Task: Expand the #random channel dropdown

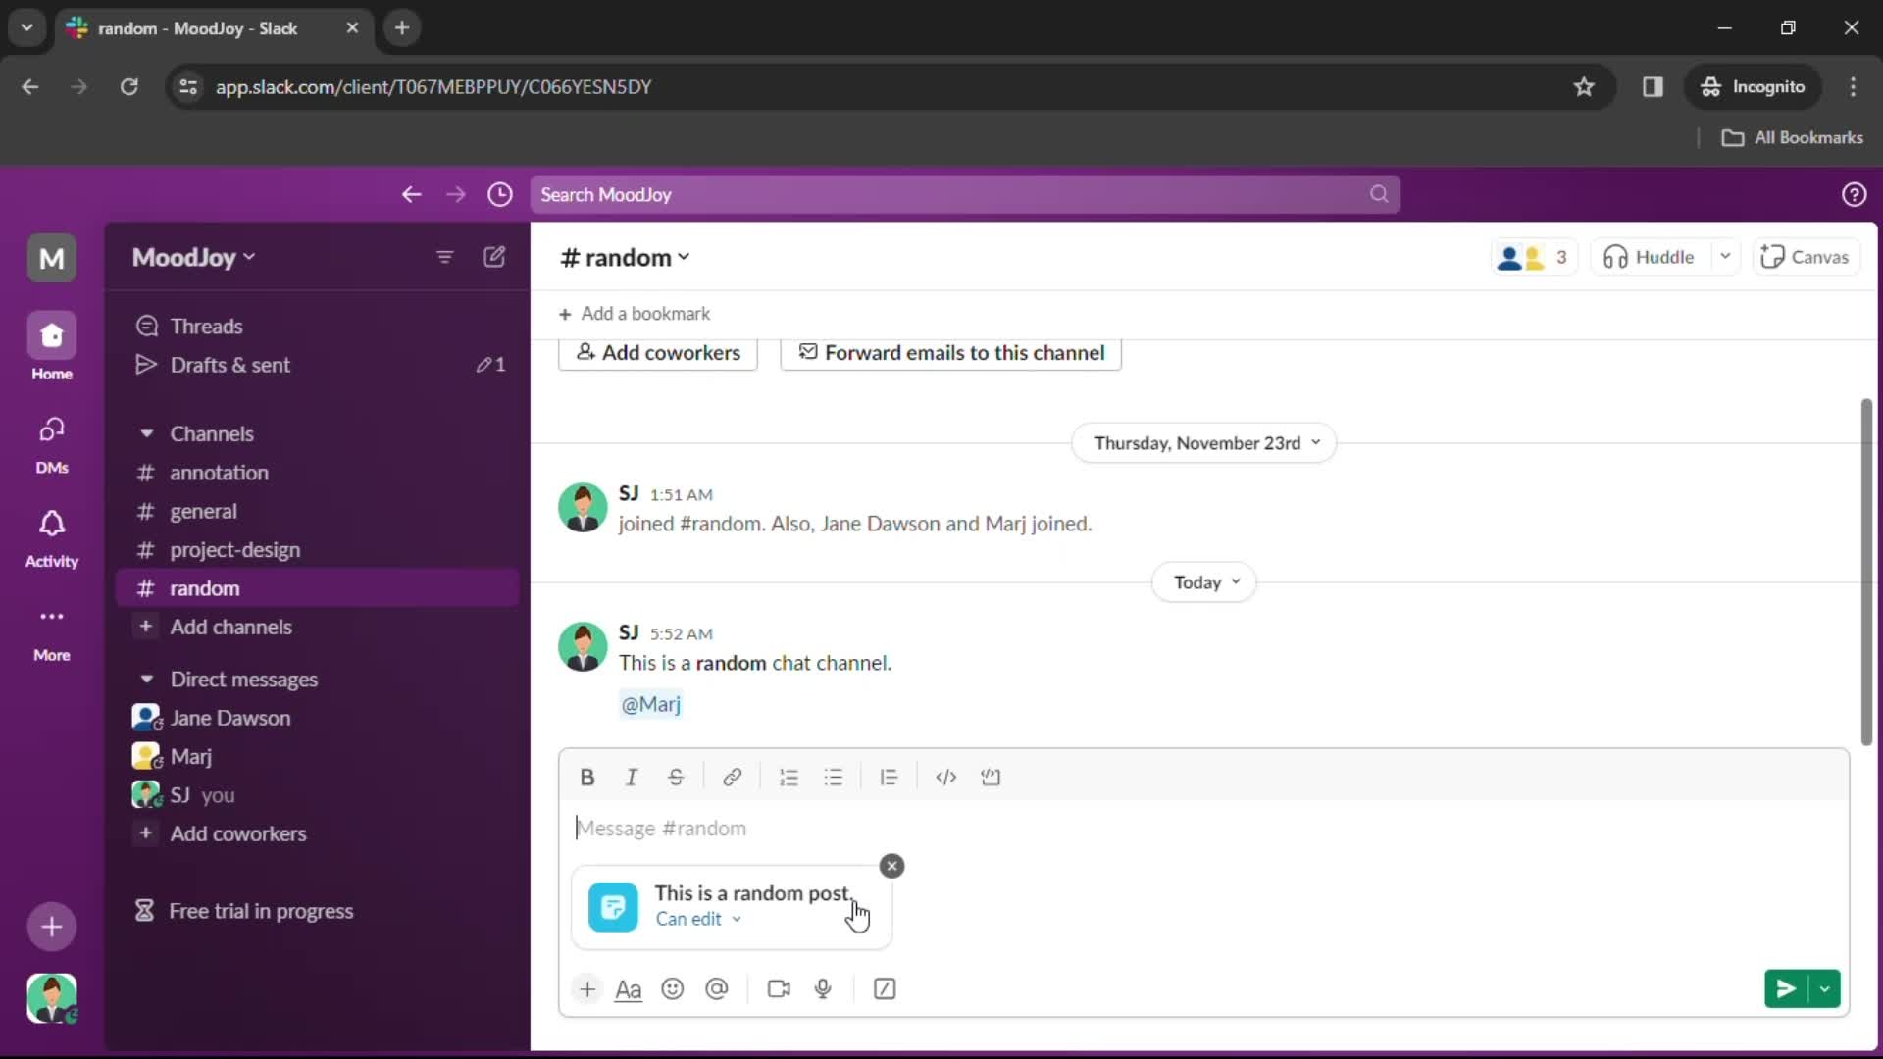Action: pos(683,257)
